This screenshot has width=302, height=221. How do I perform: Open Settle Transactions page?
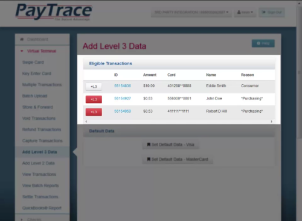40,197
